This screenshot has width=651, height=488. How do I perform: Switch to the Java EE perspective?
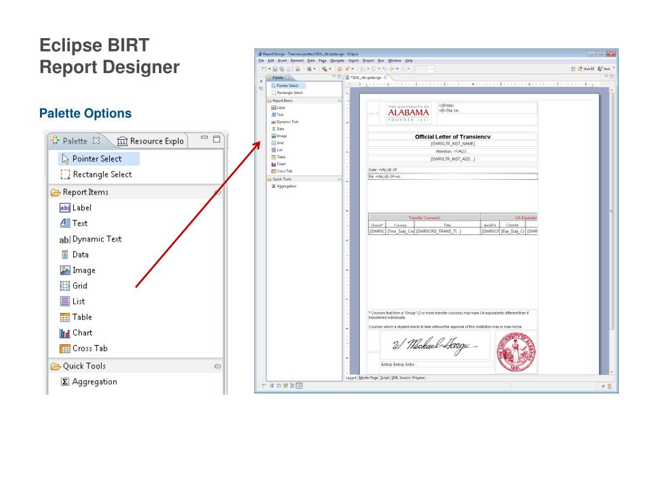[x=586, y=69]
